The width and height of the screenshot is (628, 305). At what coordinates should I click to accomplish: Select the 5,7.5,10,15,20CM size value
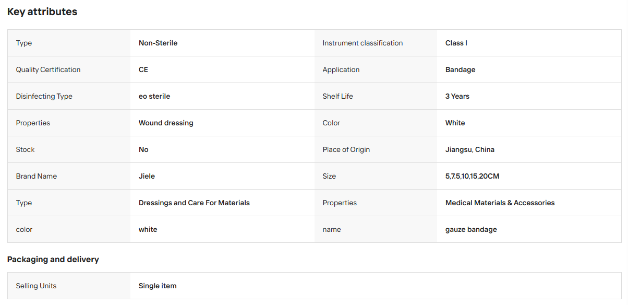click(x=473, y=176)
